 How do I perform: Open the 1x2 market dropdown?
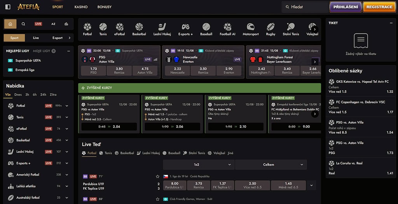point(199,165)
